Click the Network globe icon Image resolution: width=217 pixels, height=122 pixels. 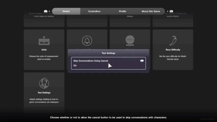130,40
